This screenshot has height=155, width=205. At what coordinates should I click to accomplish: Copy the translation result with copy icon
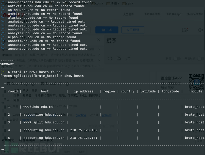point(119,59)
